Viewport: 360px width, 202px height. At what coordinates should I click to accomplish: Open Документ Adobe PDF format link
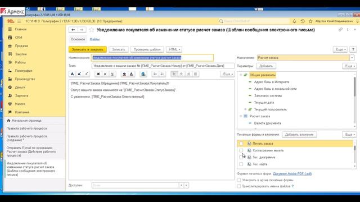[292, 173]
